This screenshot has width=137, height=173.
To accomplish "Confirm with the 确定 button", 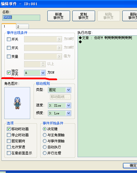I will (x=130, y=166).
